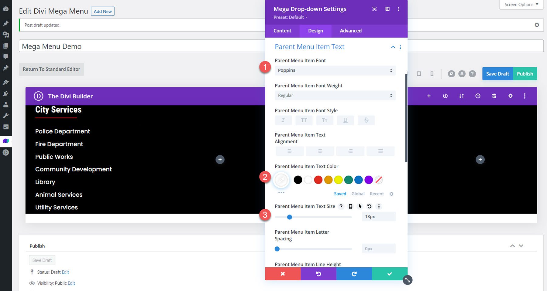The height and width of the screenshot is (291, 547).
Task: Click the Publish button
Action: click(x=525, y=73)
